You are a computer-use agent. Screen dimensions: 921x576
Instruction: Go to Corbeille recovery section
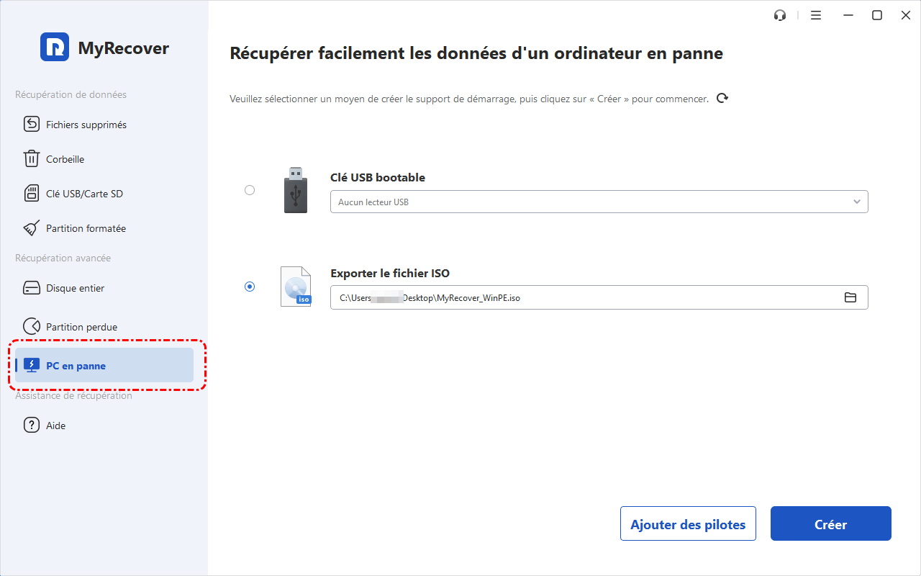tap(65, 159)
